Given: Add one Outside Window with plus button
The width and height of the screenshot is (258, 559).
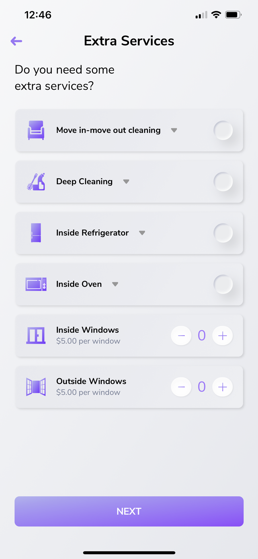Looking at the screenshot, I should [223, 387].
